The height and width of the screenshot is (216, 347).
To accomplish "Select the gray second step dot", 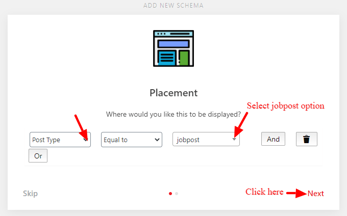I will tap(177, 194).
